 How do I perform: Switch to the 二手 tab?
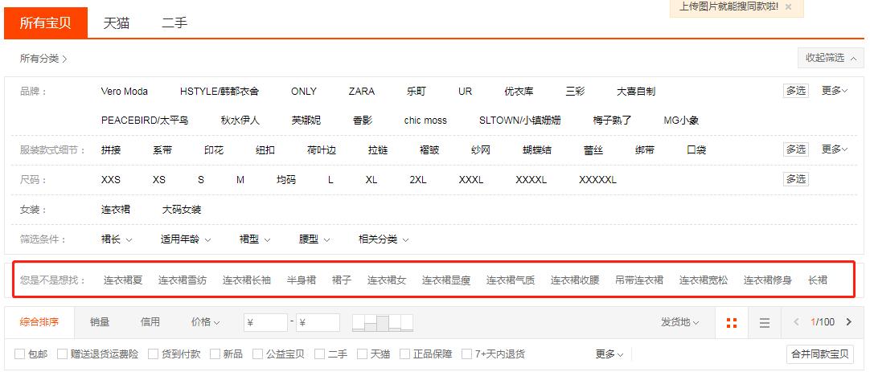174,22
